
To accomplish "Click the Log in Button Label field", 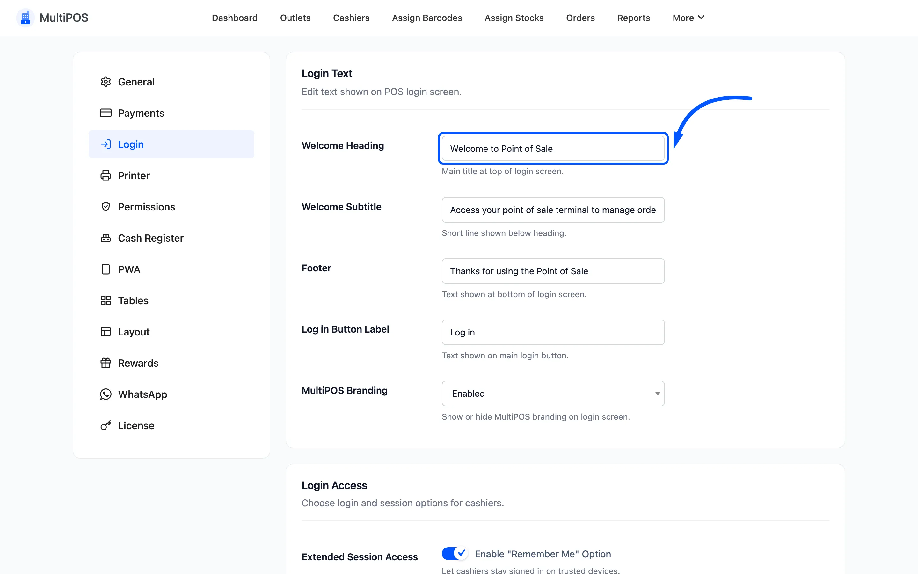I will tap(553, 332).
